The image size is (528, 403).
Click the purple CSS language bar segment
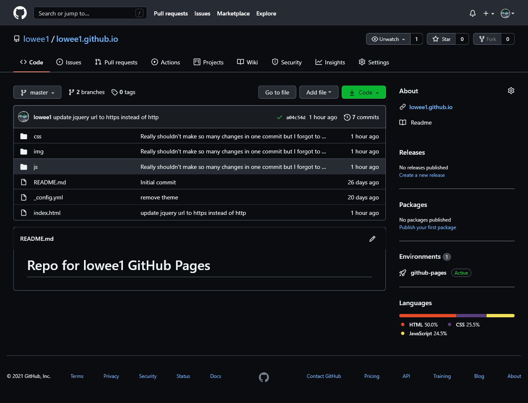(471, 316)
